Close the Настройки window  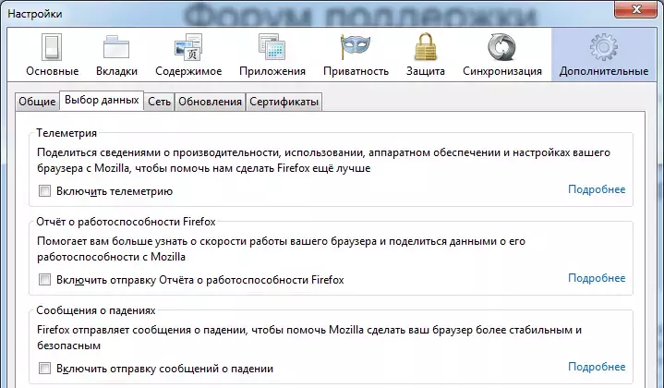point(636,9)
